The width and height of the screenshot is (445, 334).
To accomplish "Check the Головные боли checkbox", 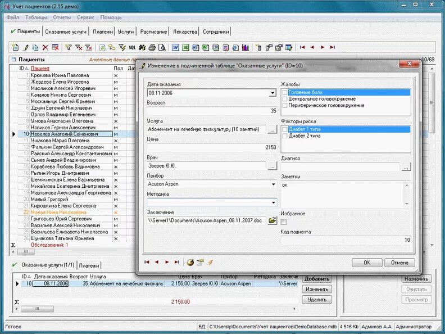I will [x=285, y=92].
